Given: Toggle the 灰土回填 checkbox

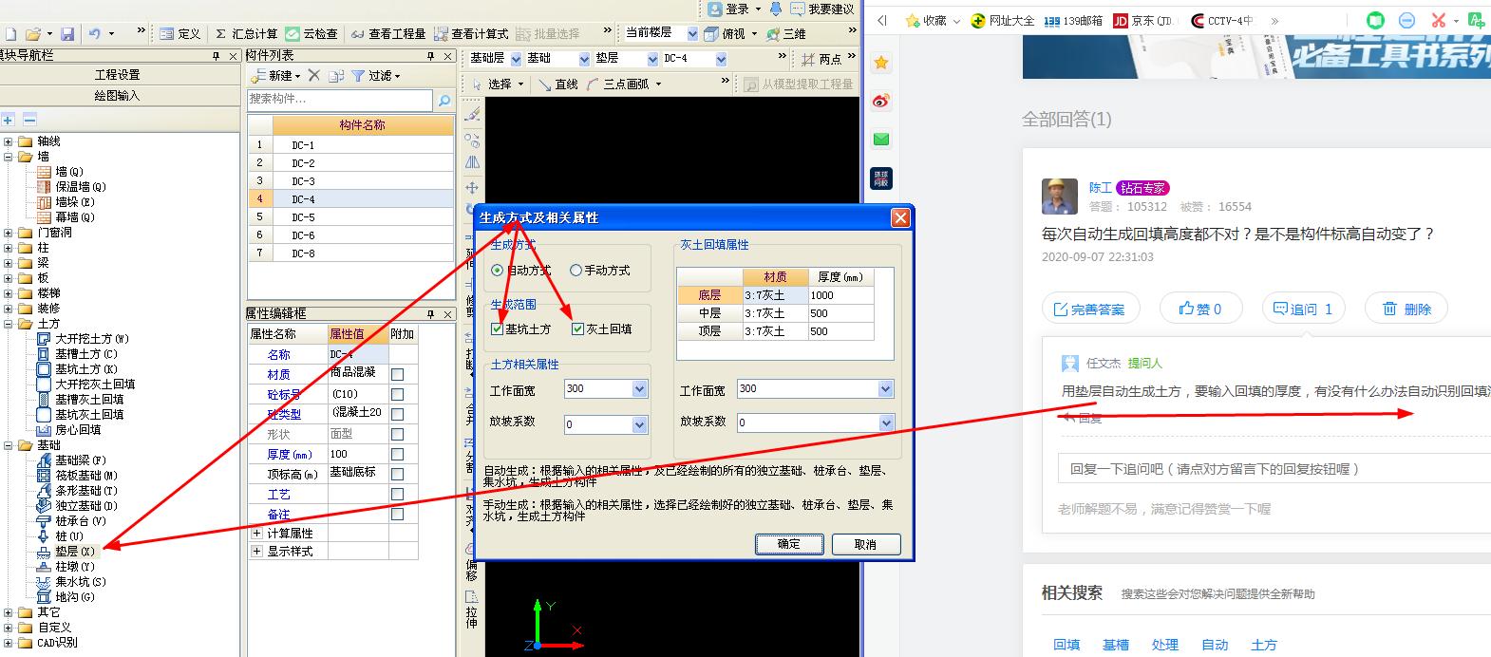Looking at the screenshot, I should (x=577, y=329).
